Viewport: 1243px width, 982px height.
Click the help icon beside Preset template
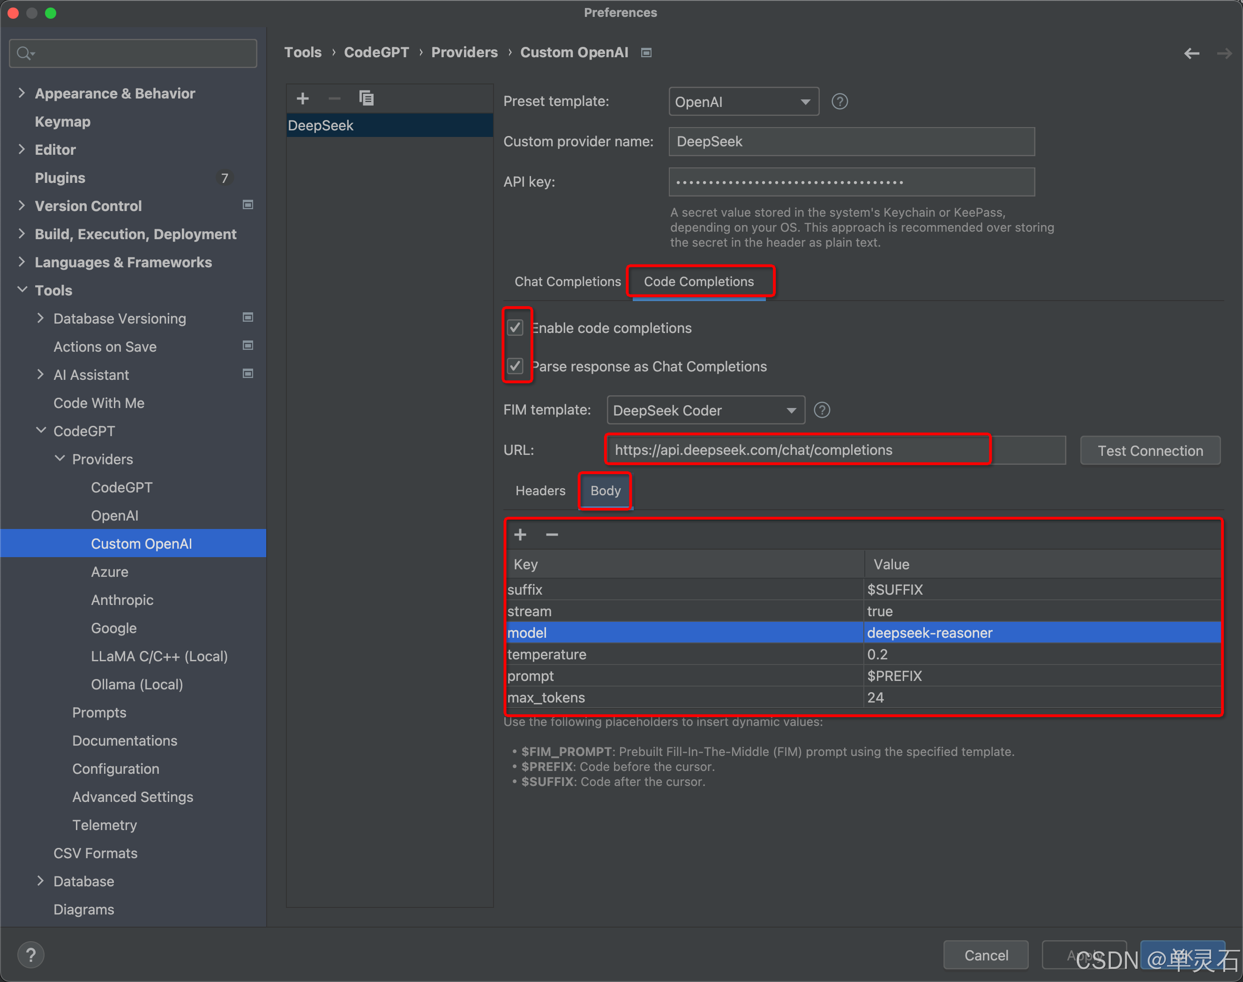839,102
